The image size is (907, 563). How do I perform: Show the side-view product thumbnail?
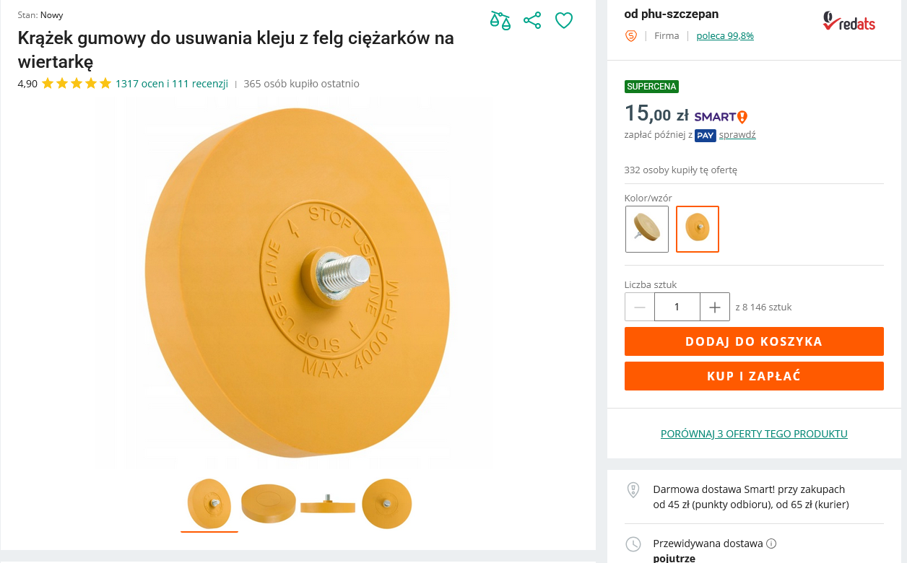pyautogui.click(x=328, y=503)
